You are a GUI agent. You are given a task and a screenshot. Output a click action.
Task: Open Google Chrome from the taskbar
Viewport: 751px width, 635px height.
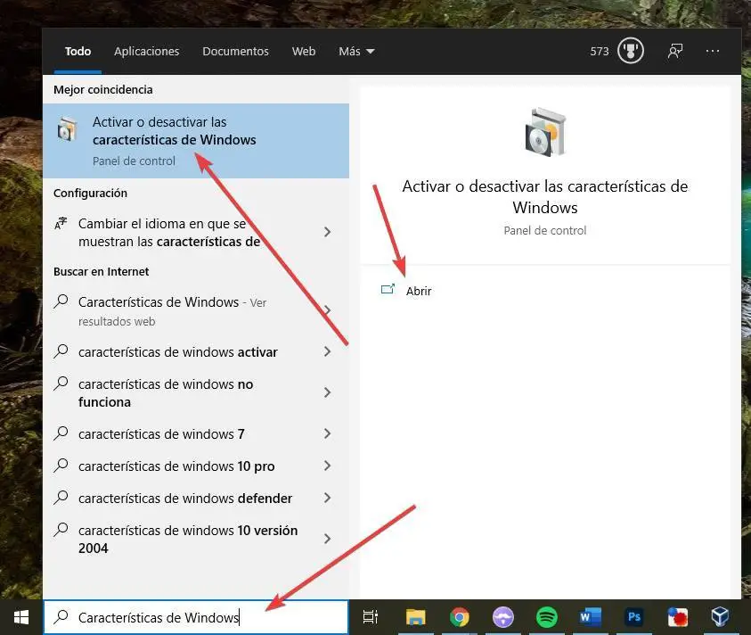460,617
